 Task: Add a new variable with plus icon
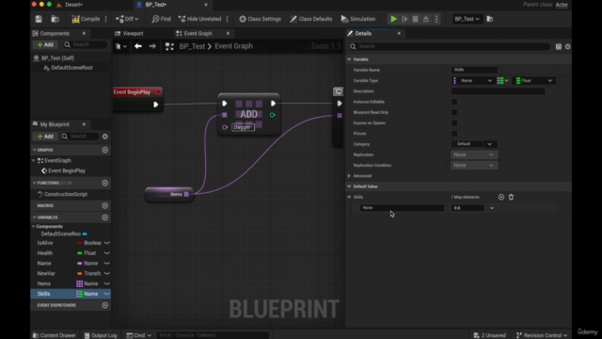point(104,218)
